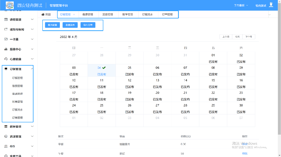Select calendar day 20
Viewport: 281px width, 157px height.
[157, 96]
